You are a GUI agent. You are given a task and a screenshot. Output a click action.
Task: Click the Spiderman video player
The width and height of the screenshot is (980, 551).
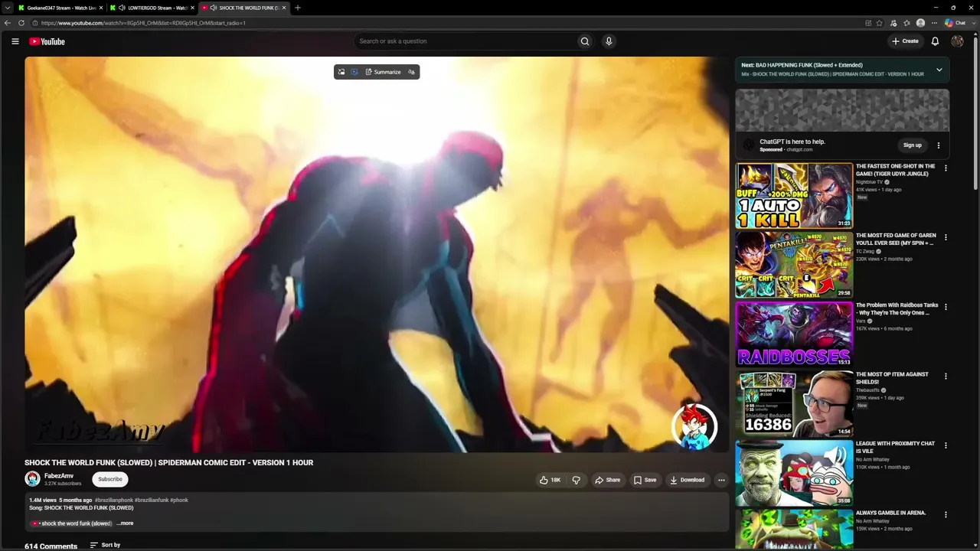pyautogui.click(x=377, y=255)
